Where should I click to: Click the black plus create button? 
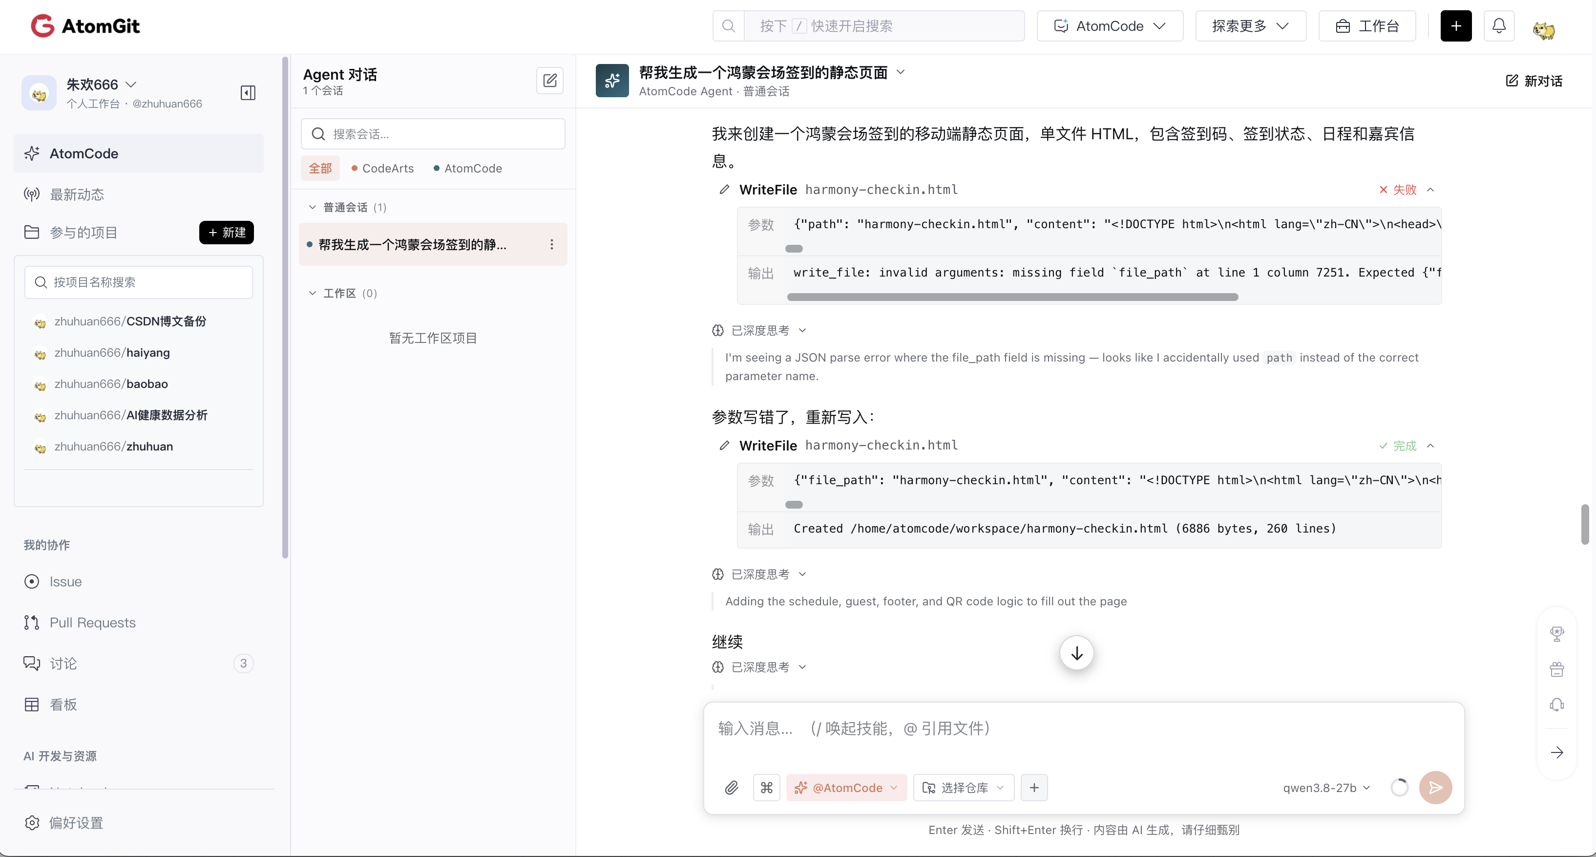point(1455,26)
